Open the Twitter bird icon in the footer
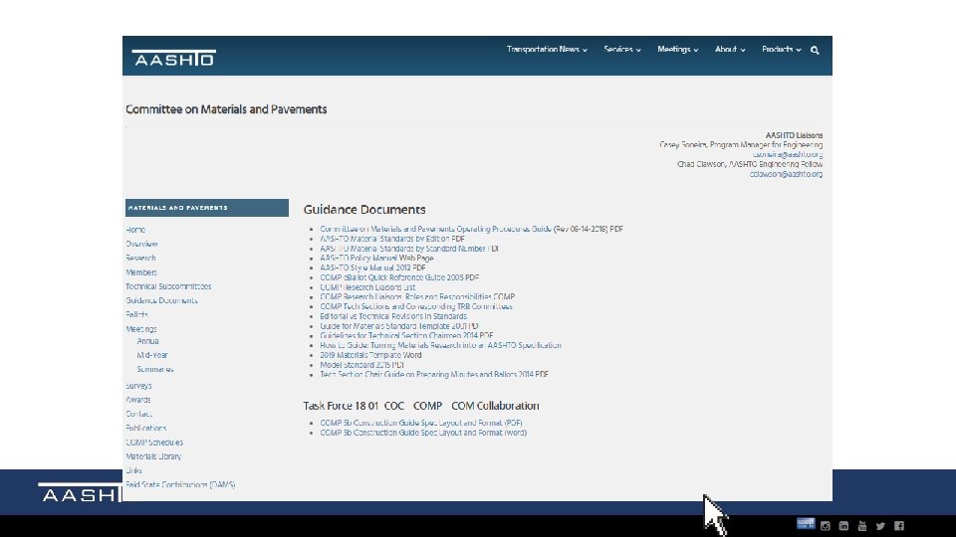This screenshot has height=537, width=956. (x=880, y=525)
